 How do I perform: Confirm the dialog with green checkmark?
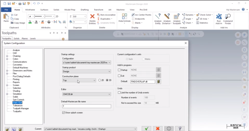tap(147, 129)
